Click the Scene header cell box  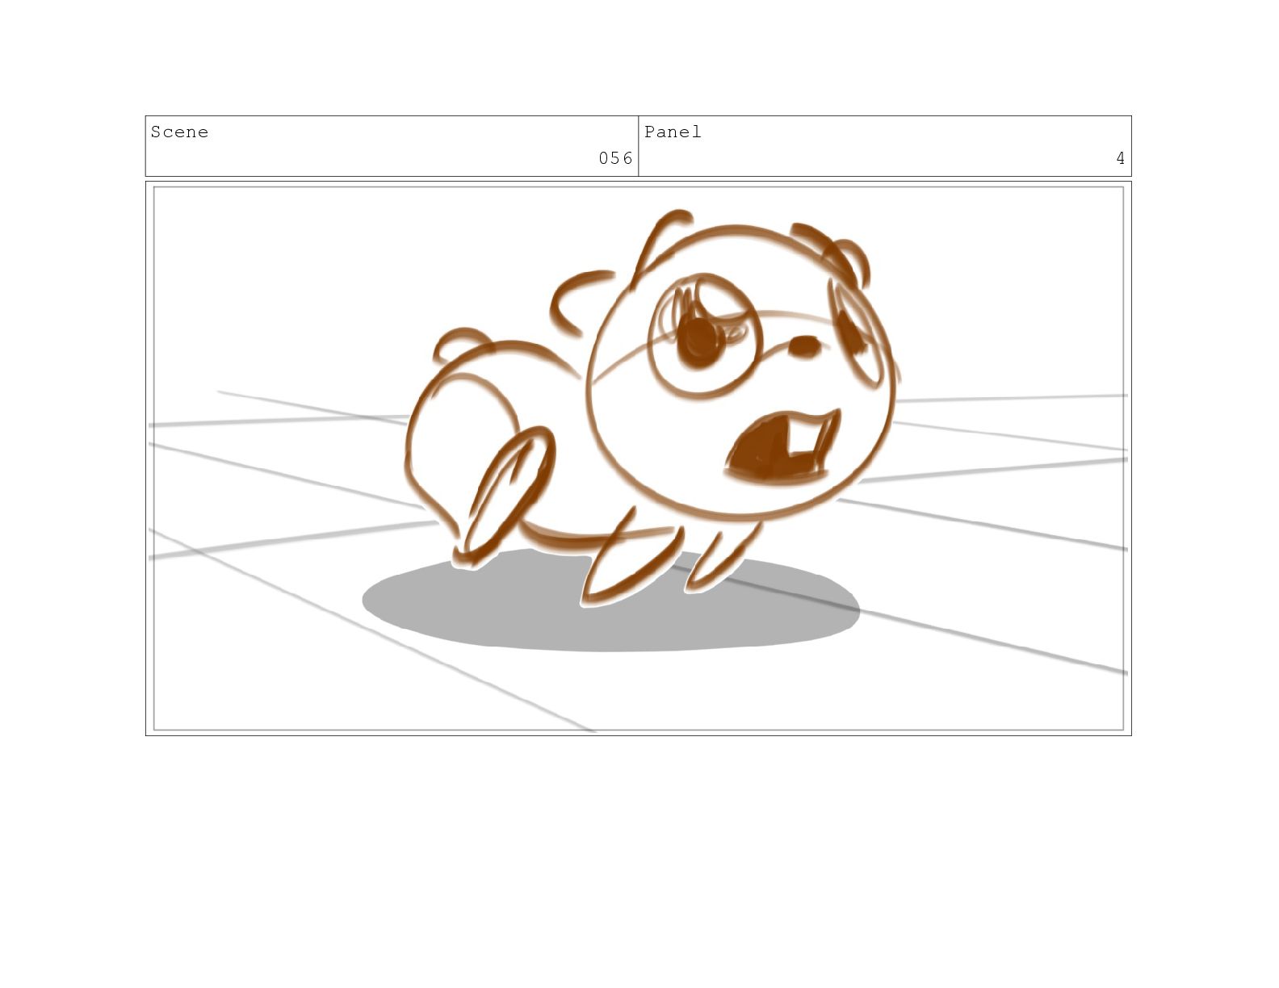coord(392,145)
